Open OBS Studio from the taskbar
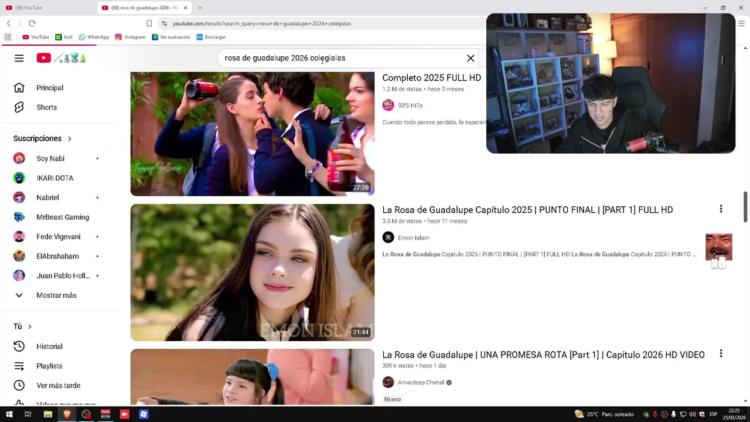 coord(87,414)
